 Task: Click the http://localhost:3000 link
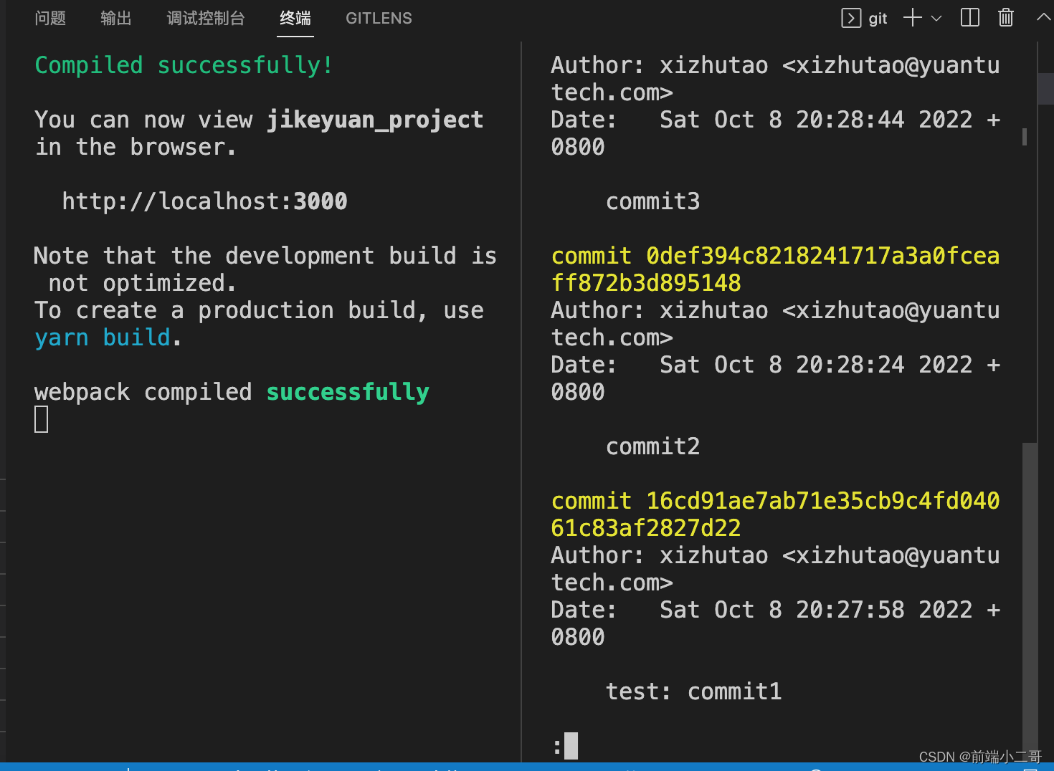coord(204,201)
